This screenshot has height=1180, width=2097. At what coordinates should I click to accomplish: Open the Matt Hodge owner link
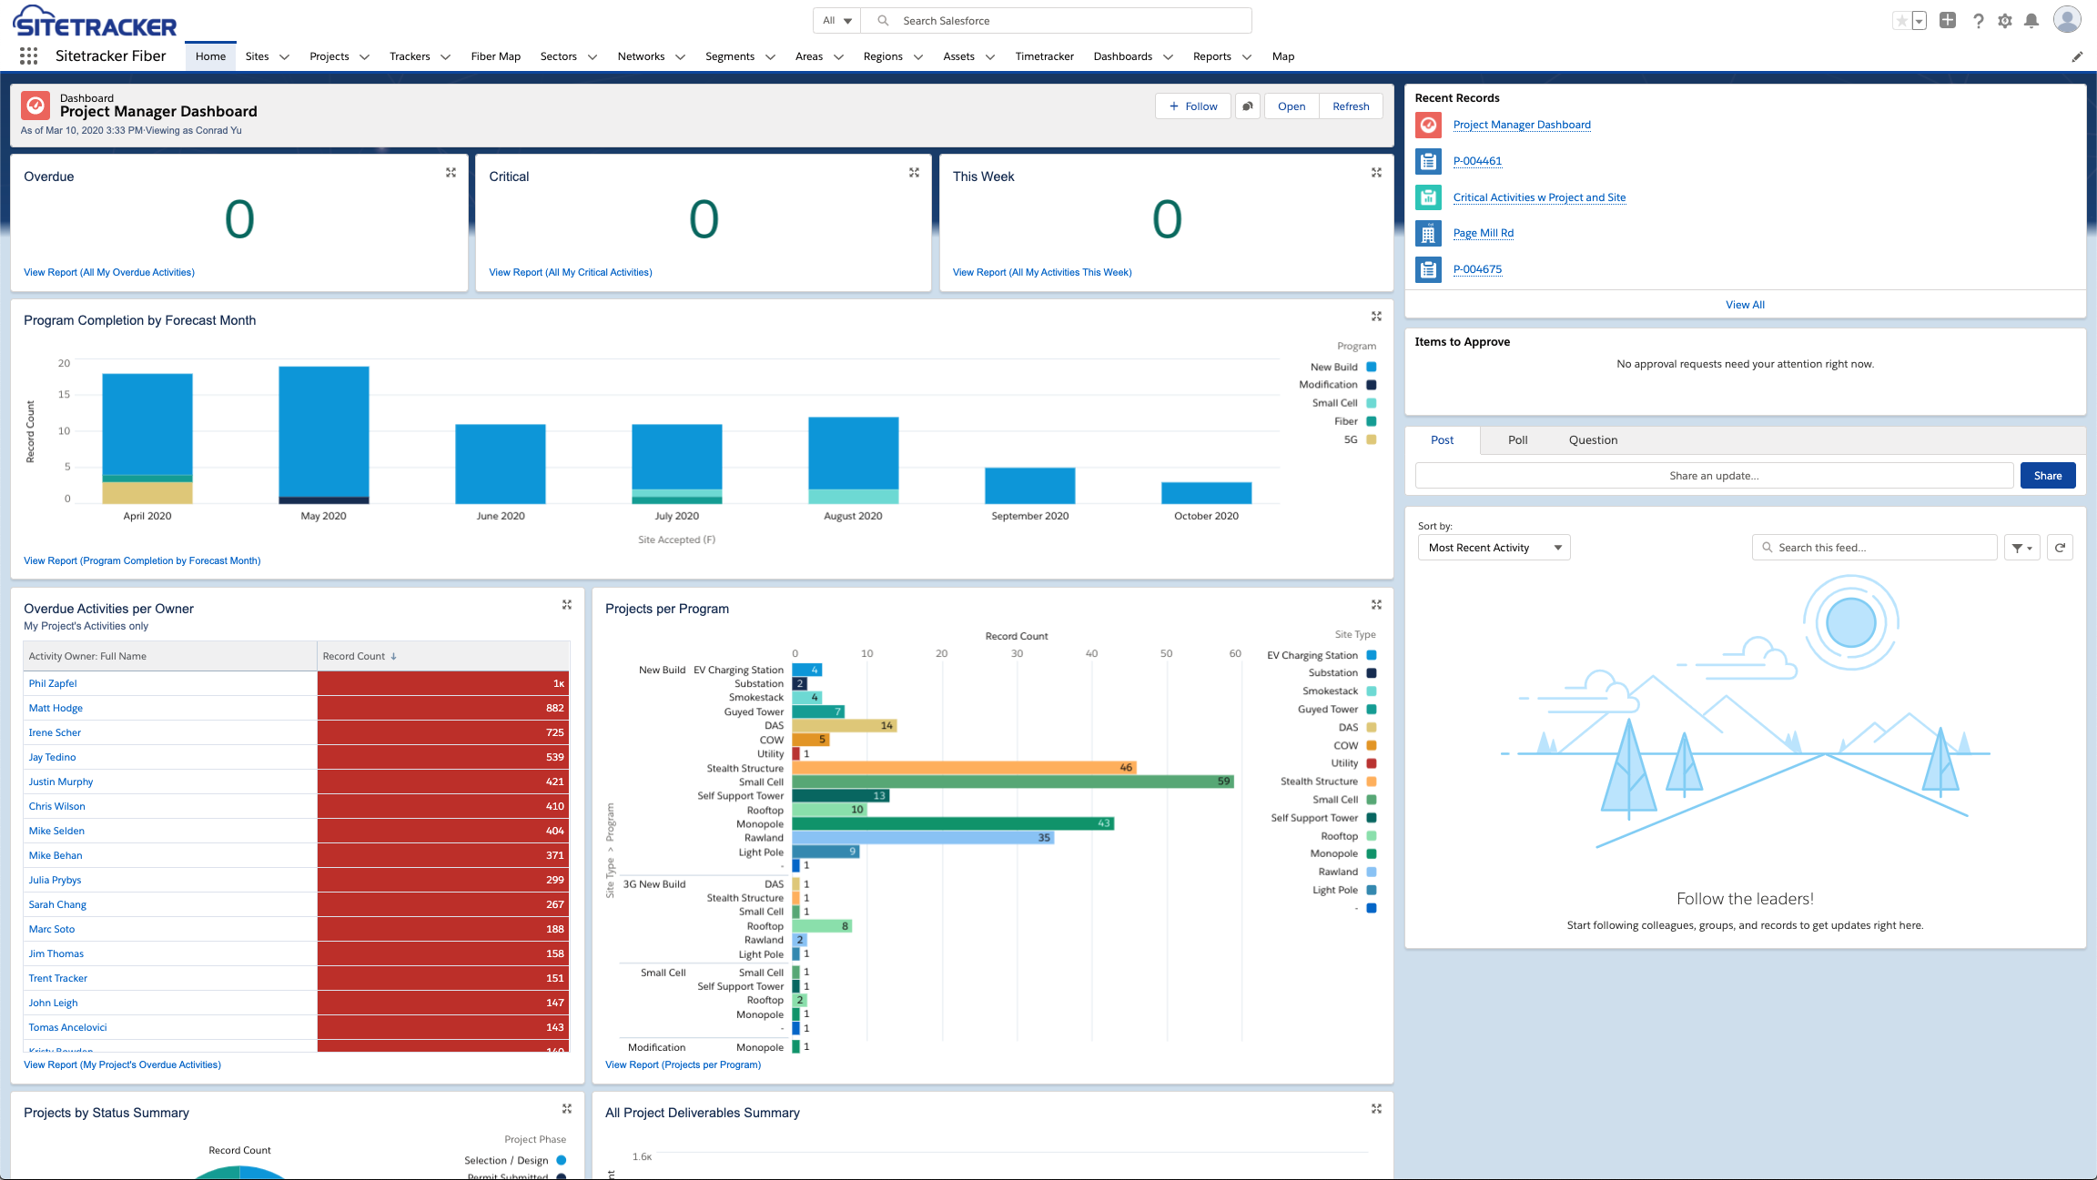[56, 708]
